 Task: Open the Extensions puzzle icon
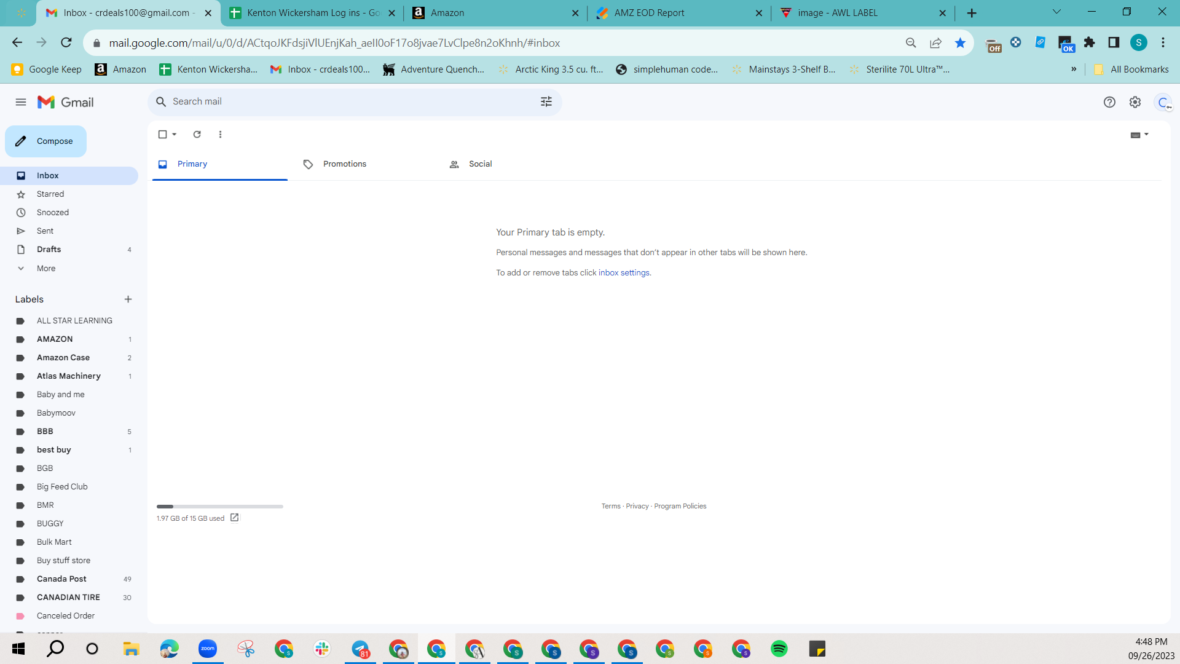tap(1090, 42)
